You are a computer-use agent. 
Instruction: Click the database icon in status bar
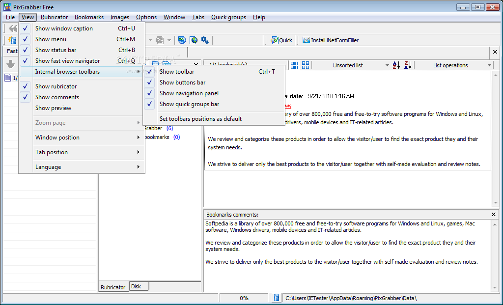click(276, 298)
